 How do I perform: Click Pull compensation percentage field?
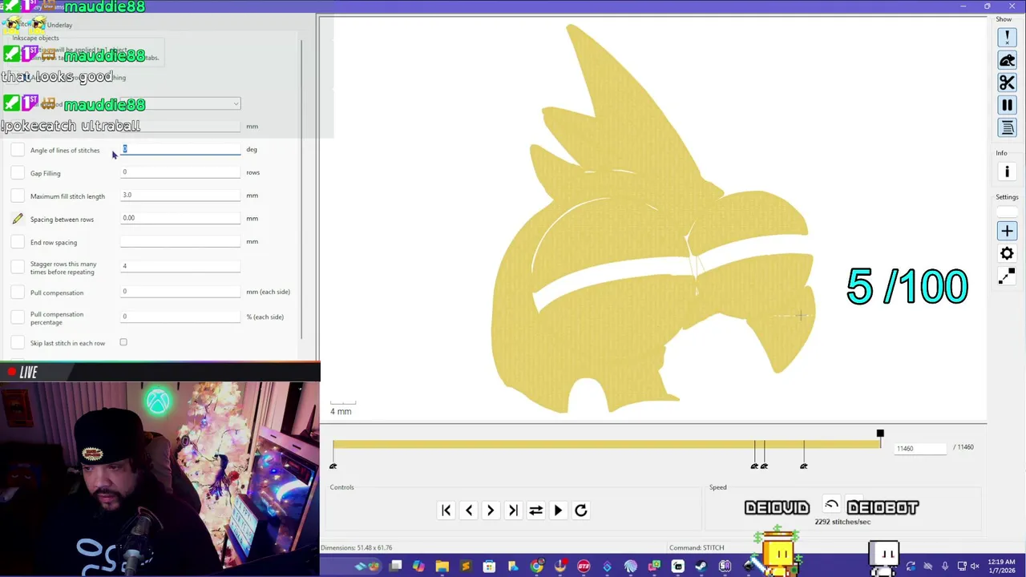point(180,317)
